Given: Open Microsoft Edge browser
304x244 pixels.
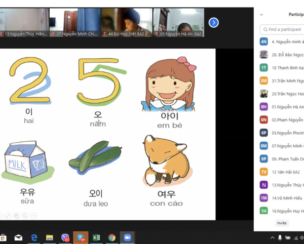Looking at the screenshot, I should (34, 237).
